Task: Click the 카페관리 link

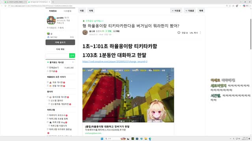Action: point(52,28)
